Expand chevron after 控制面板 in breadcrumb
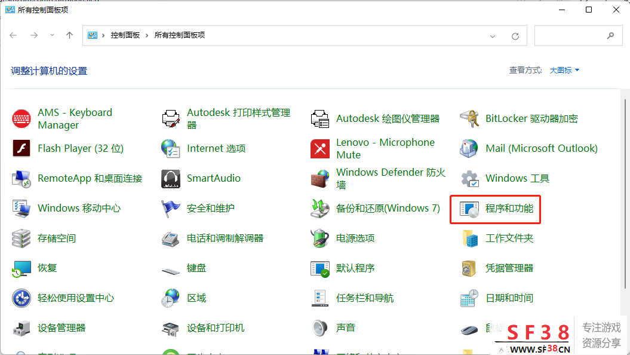This screenshot has height=355, width=630. 147,35
